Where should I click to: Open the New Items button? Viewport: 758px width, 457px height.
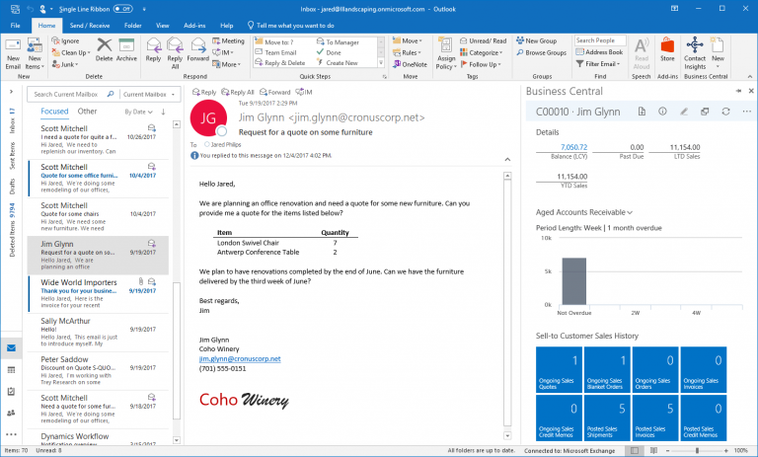click(x=35, y=53)
